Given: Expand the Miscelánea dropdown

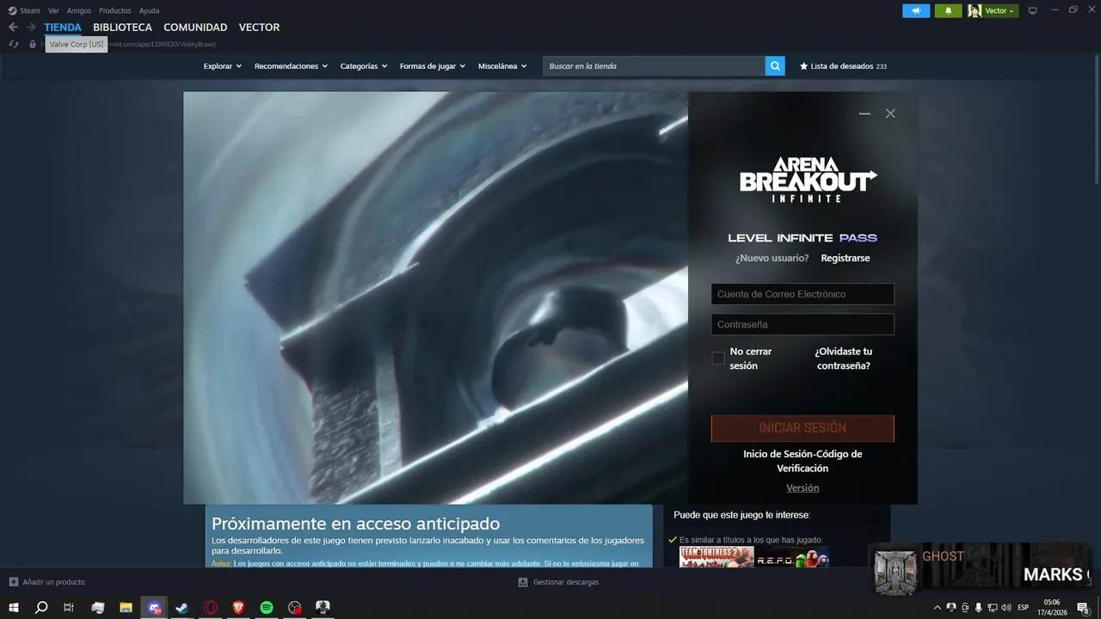Looking at the screenshot, I should point(502,66).
